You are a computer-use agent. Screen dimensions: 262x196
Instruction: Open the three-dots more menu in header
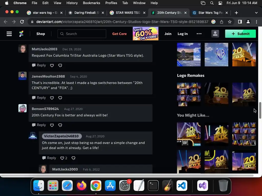[x=199, y=34]
